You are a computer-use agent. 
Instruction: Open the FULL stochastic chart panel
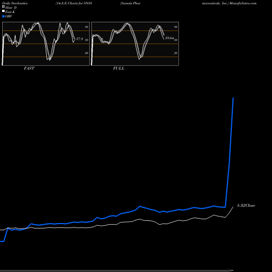pos(135,44)
